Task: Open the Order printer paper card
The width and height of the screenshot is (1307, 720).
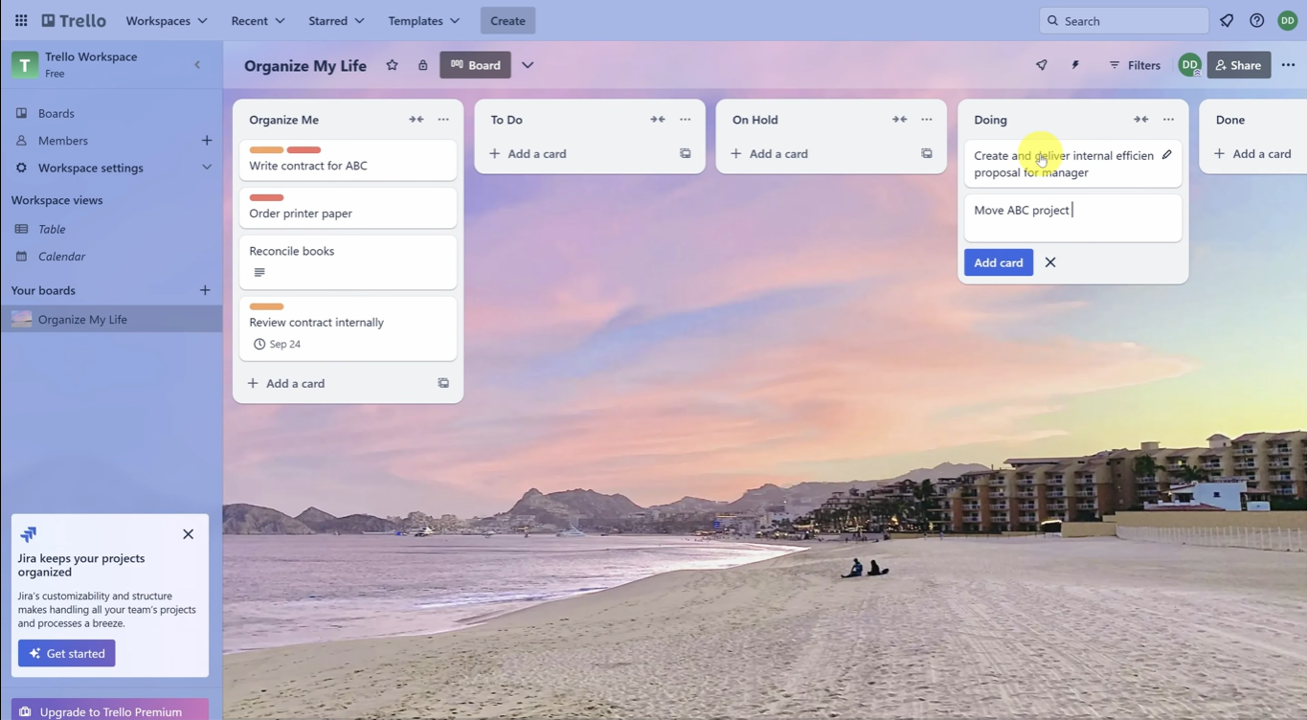Action: [349, 208]
